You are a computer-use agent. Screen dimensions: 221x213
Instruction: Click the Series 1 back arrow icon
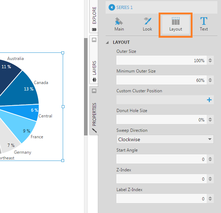pyautogui.click(x=111, y=7)
